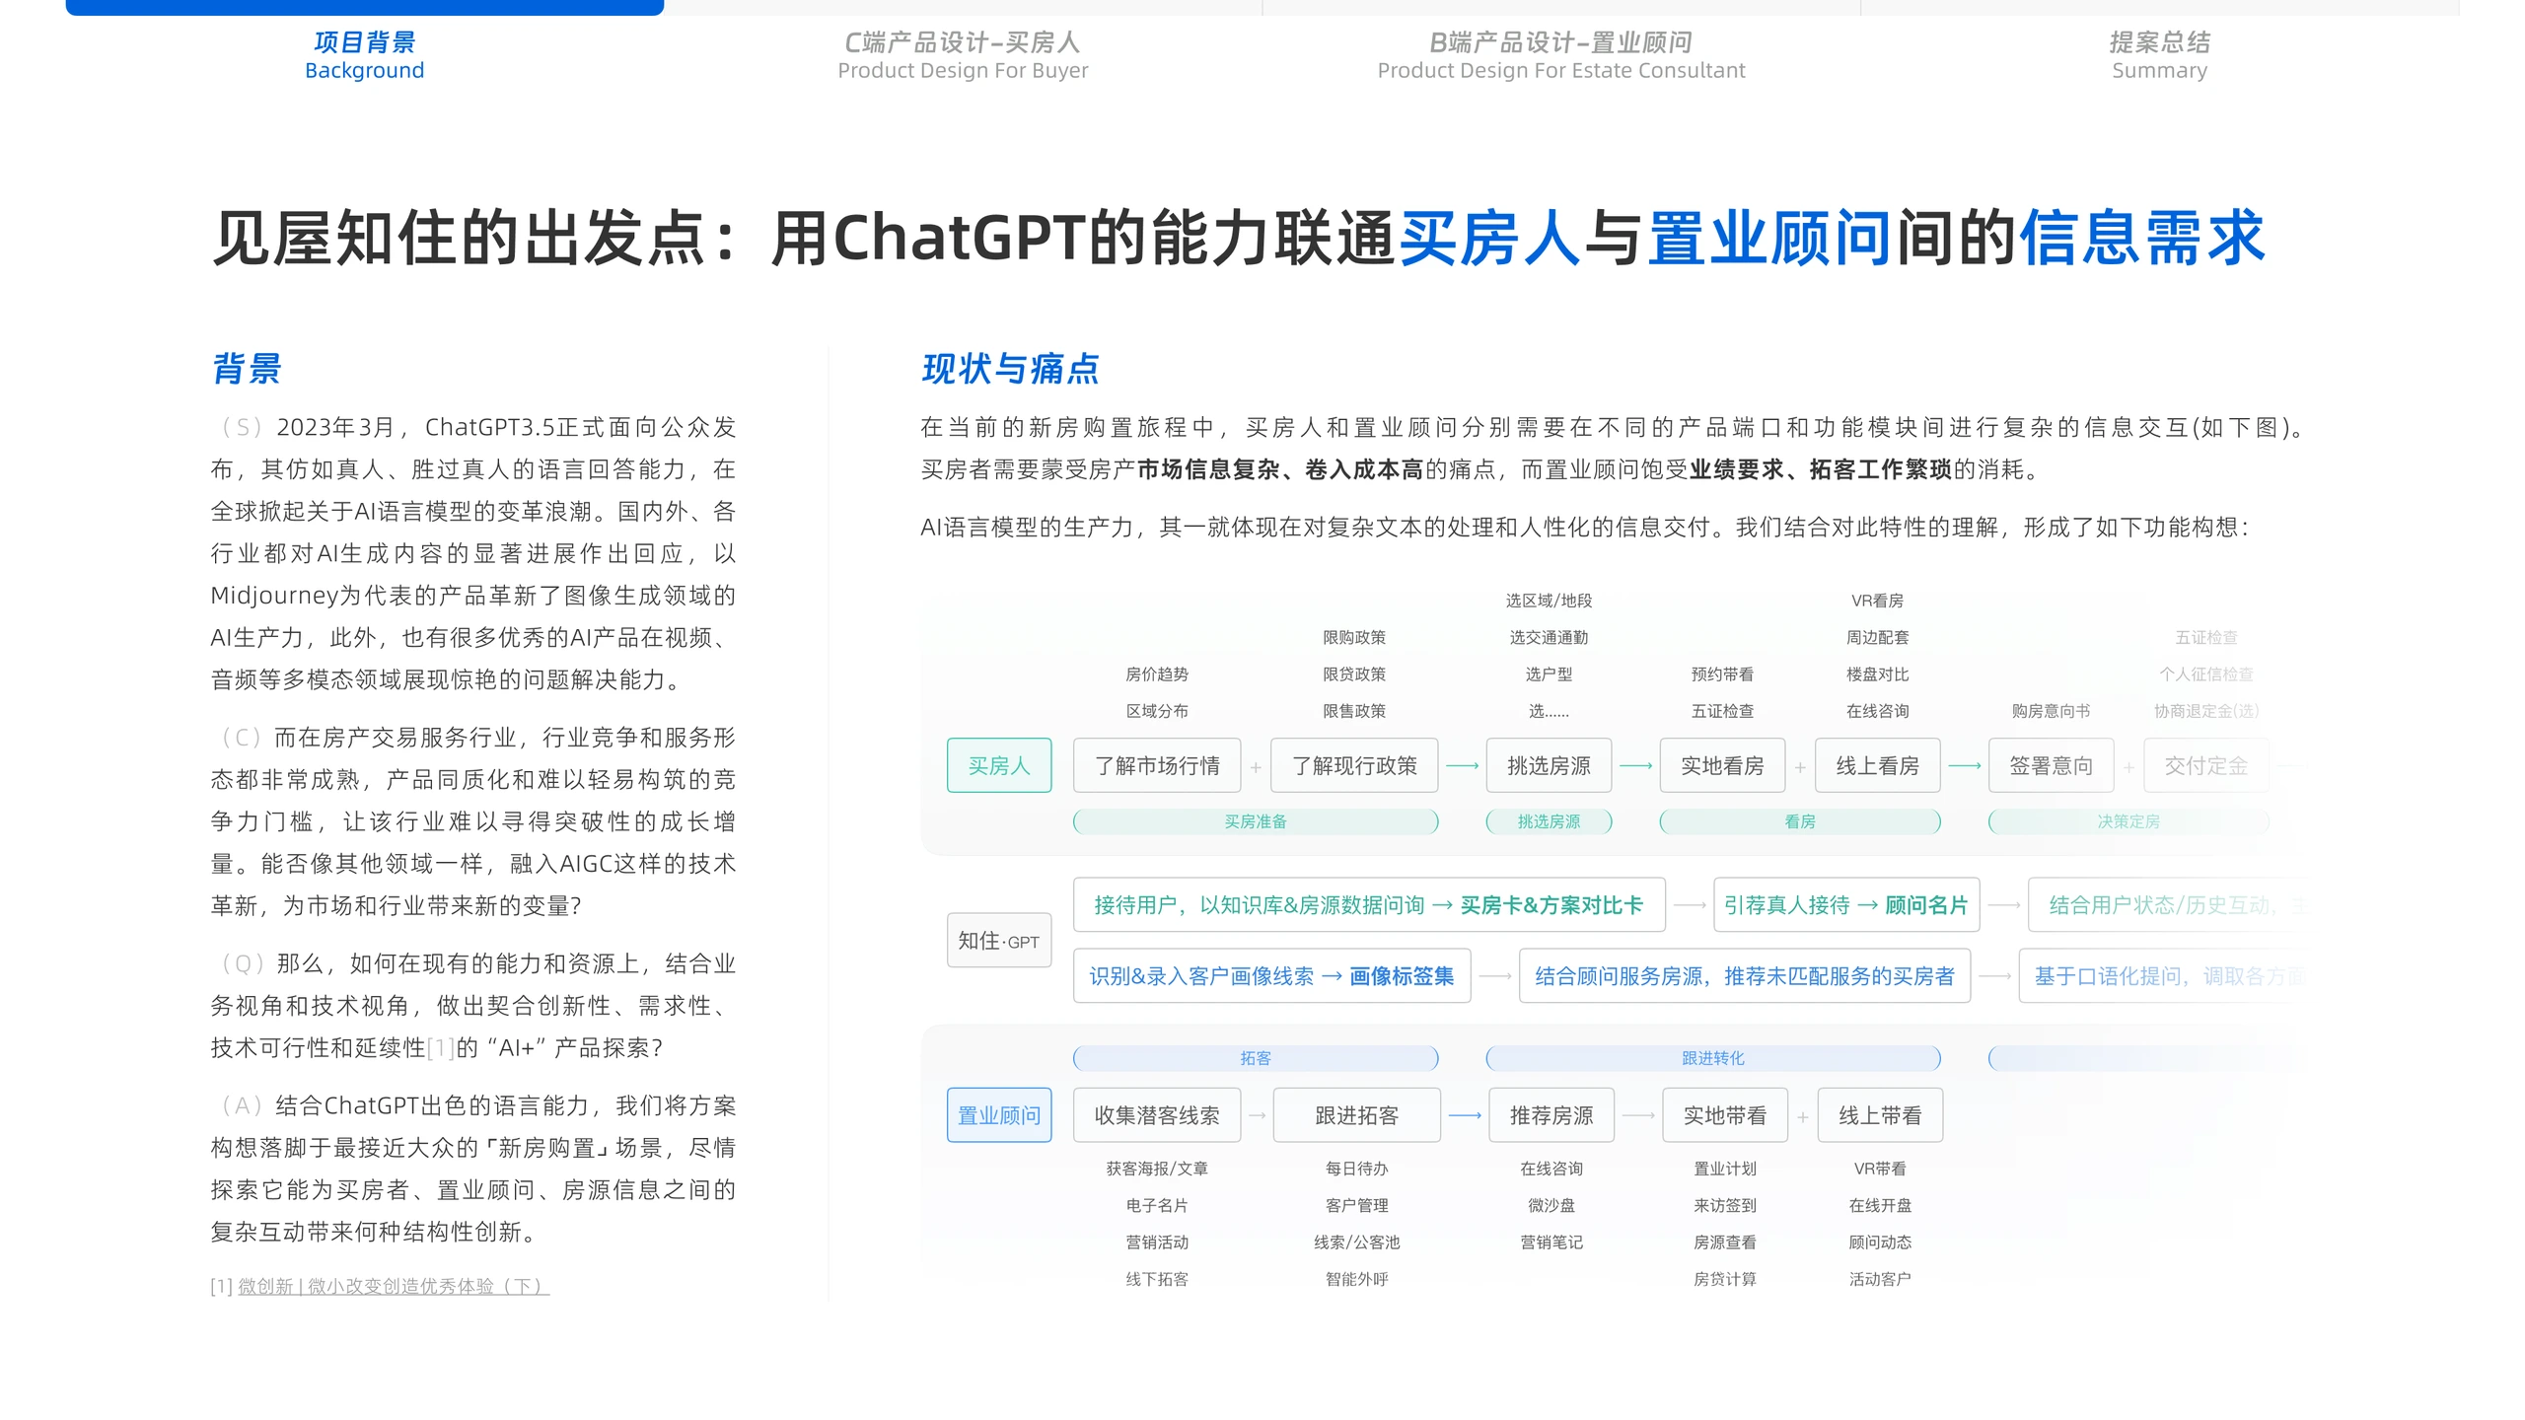The height and width of the screenshot is (1420, 2525).
Task: Select the 客户管理 label
Action: [x=1357, y=1206]
